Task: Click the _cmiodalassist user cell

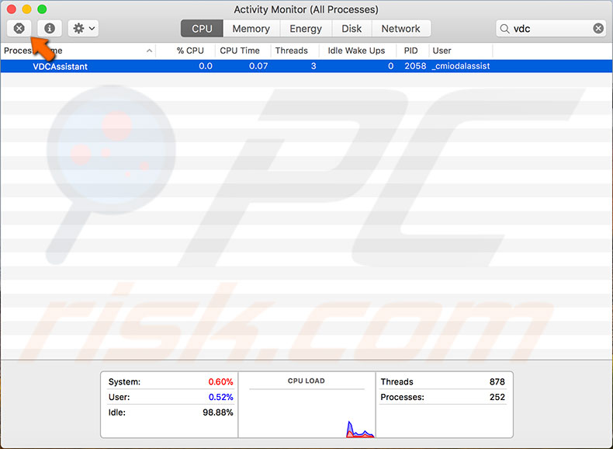Action: click(461, 66)
